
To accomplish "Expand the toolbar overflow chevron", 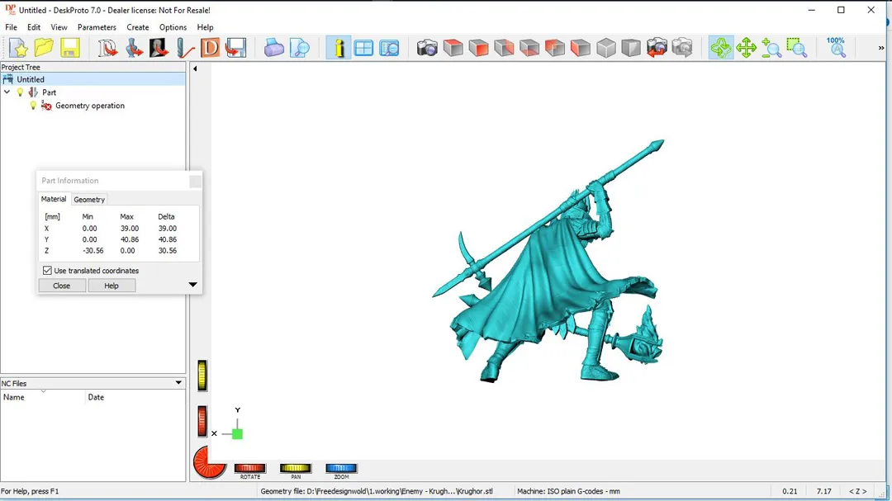I will (x=881, y=49).
